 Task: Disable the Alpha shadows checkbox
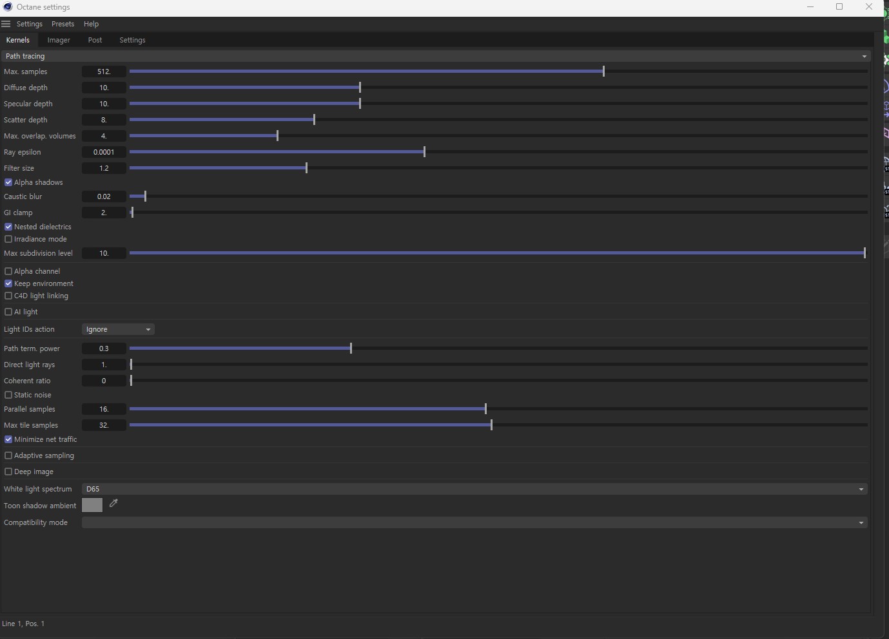pyautogui.click(x=8, y=182)
